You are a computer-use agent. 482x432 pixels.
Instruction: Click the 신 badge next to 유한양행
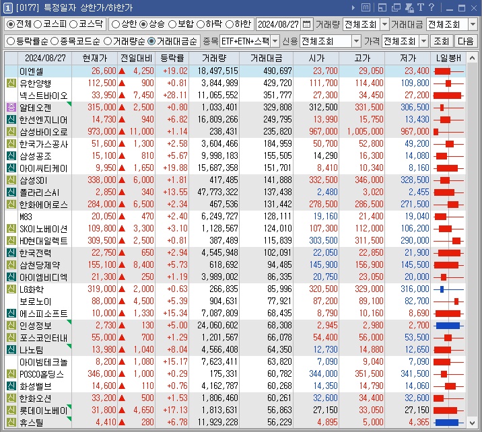point(11,83)
